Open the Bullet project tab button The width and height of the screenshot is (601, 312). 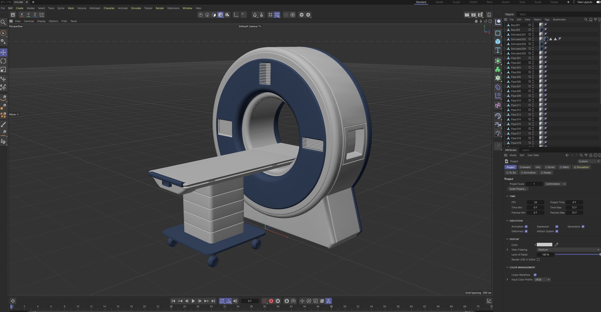(550, 167)
